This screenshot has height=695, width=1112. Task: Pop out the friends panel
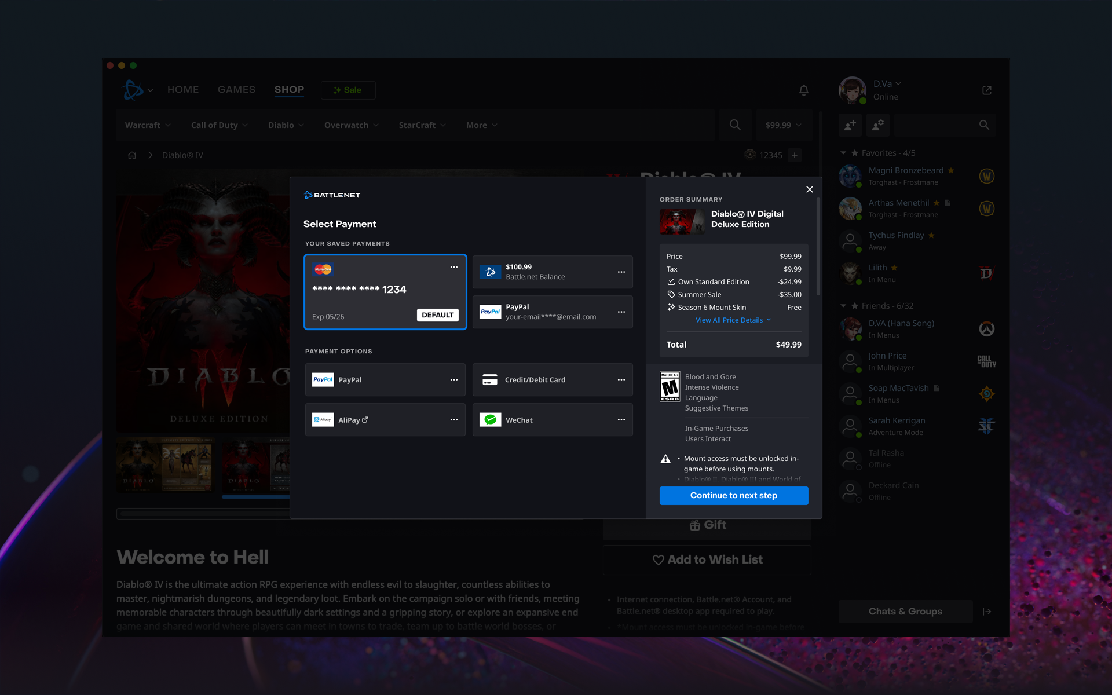pyautogui.click(x=987, y=90)
